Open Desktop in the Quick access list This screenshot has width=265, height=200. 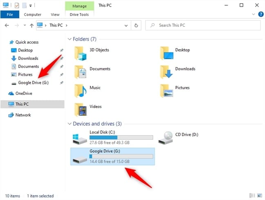(x=25, y=50)
